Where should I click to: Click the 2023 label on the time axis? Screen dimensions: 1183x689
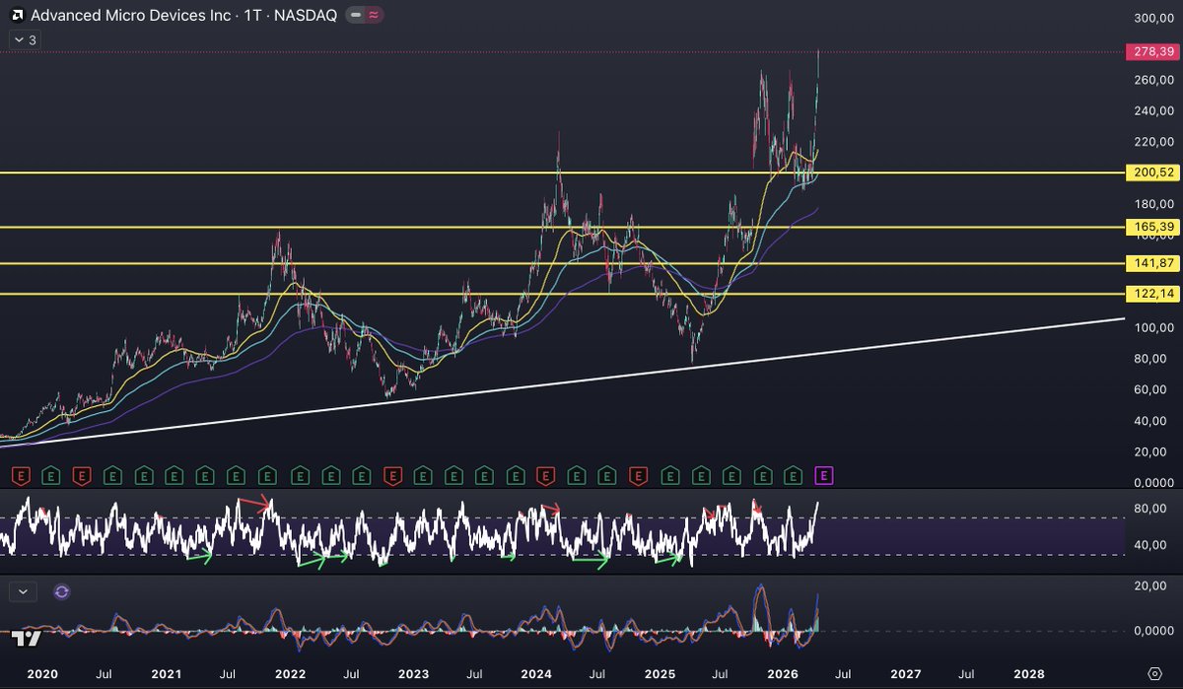(x=413, y=674)
